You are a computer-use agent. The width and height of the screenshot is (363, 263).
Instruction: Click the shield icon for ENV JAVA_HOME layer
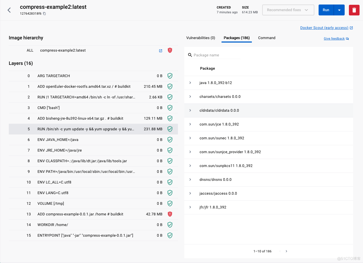pyautogui.click(x=170, y=140)
